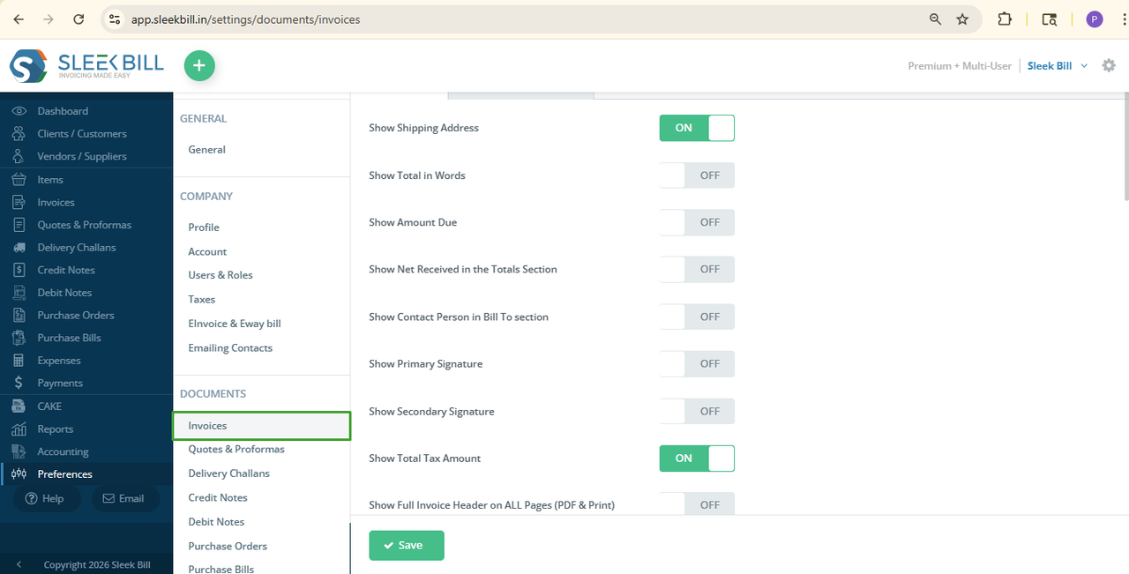The width and height of the screenshot is (1129, 574).
Task: Open the settings gear icon
Action: point(1110,65)
